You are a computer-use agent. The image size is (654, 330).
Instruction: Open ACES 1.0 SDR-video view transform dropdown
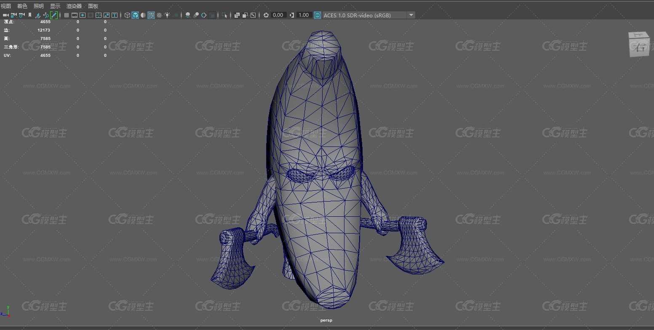tap(368, 15)
